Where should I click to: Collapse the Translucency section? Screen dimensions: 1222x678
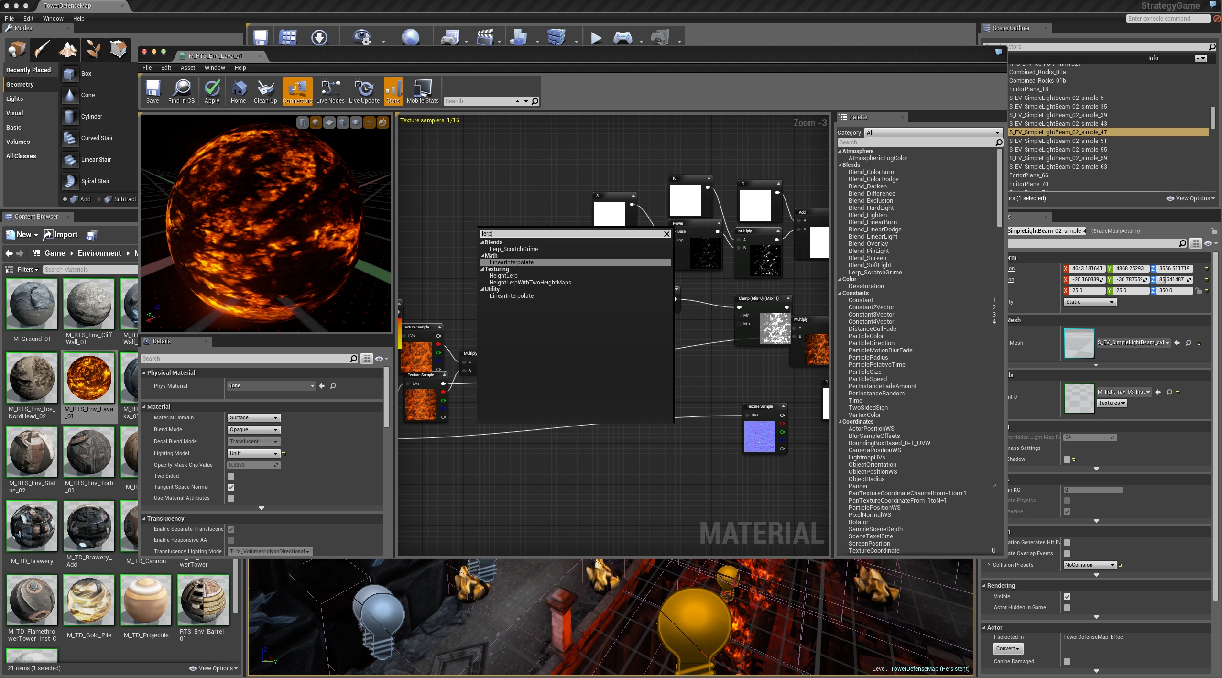click(144, 519)
